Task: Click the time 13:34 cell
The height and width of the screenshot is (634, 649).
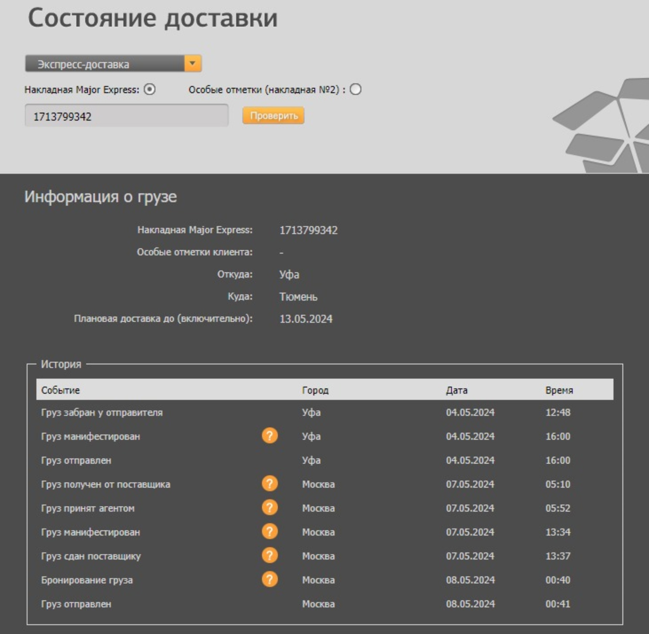Action: click(558, 532)
